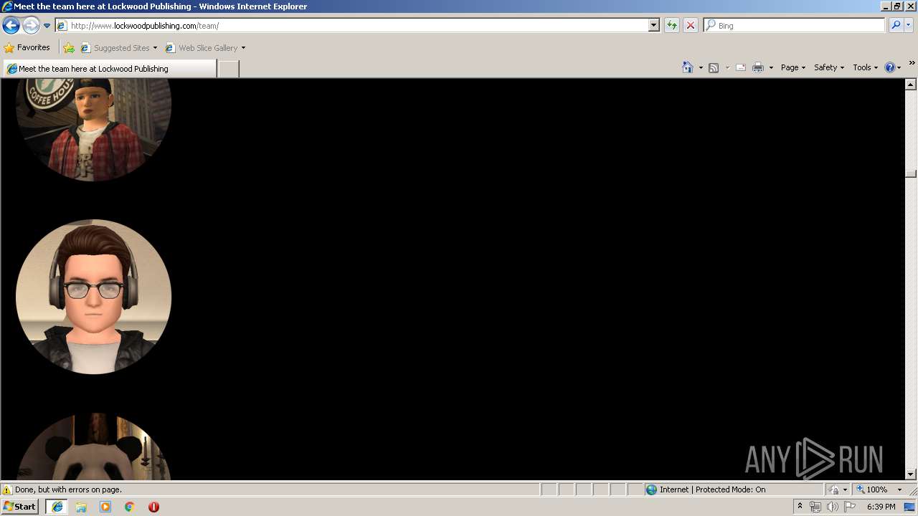Expand the Print options dropdown arrow

click(x=771, y=67)
